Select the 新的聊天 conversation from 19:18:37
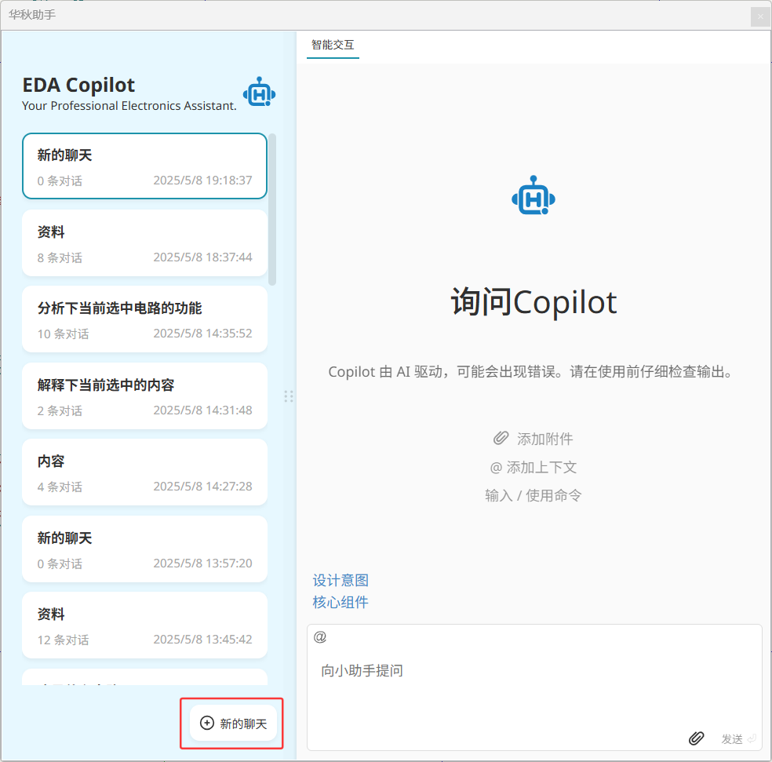The width and height of the screenshot is (772, 762). [x=144, y=166]
